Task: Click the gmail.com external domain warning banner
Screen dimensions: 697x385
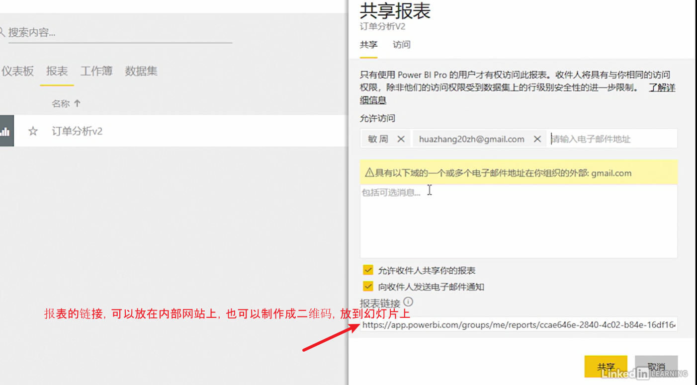Action: pyautogui.click(x=519, y=172)
